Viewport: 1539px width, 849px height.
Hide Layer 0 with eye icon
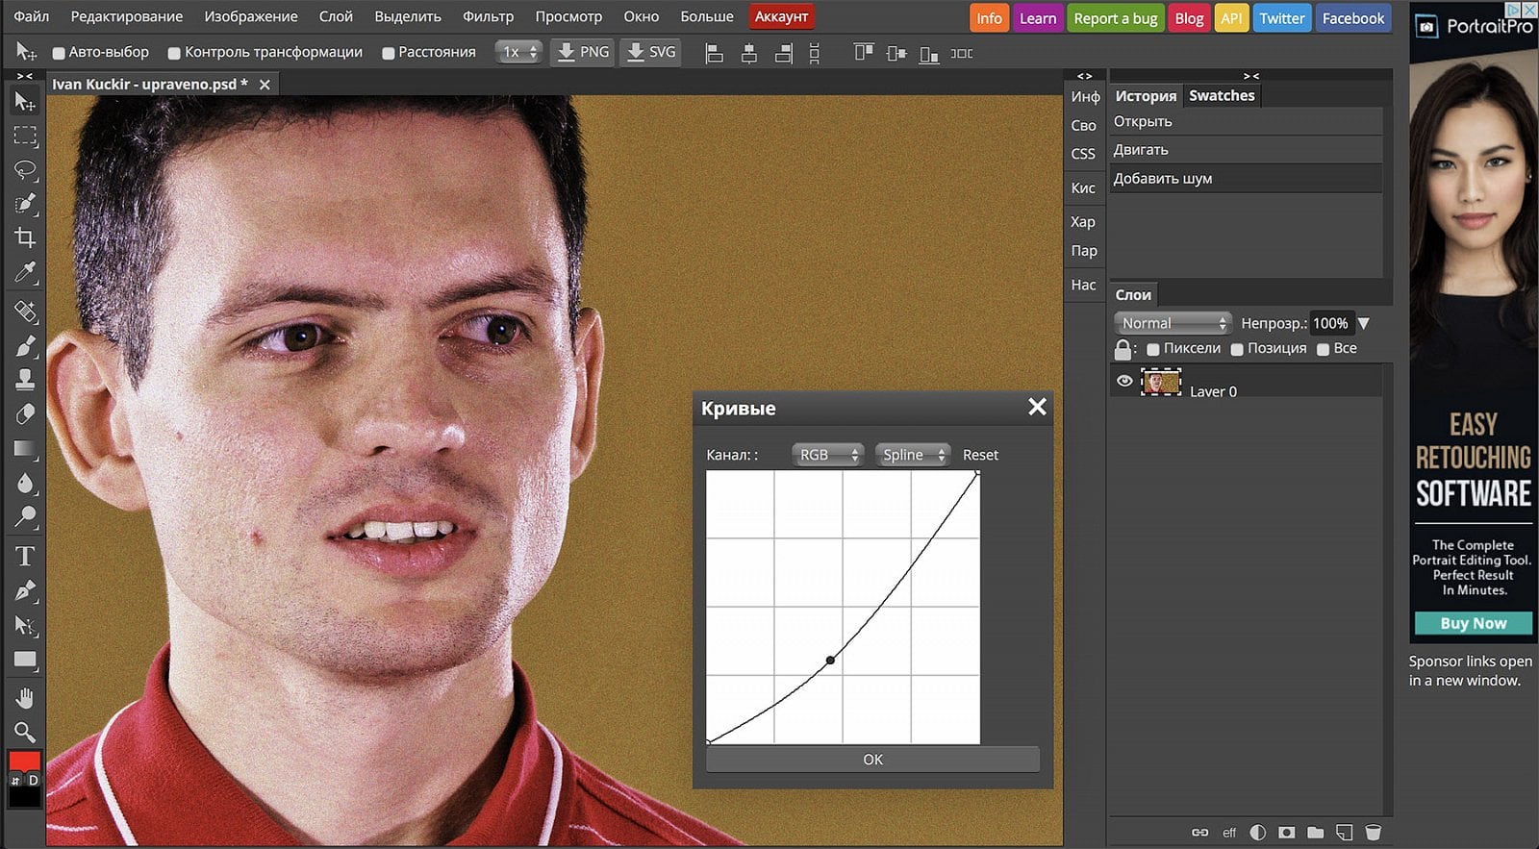point(1123,382)
